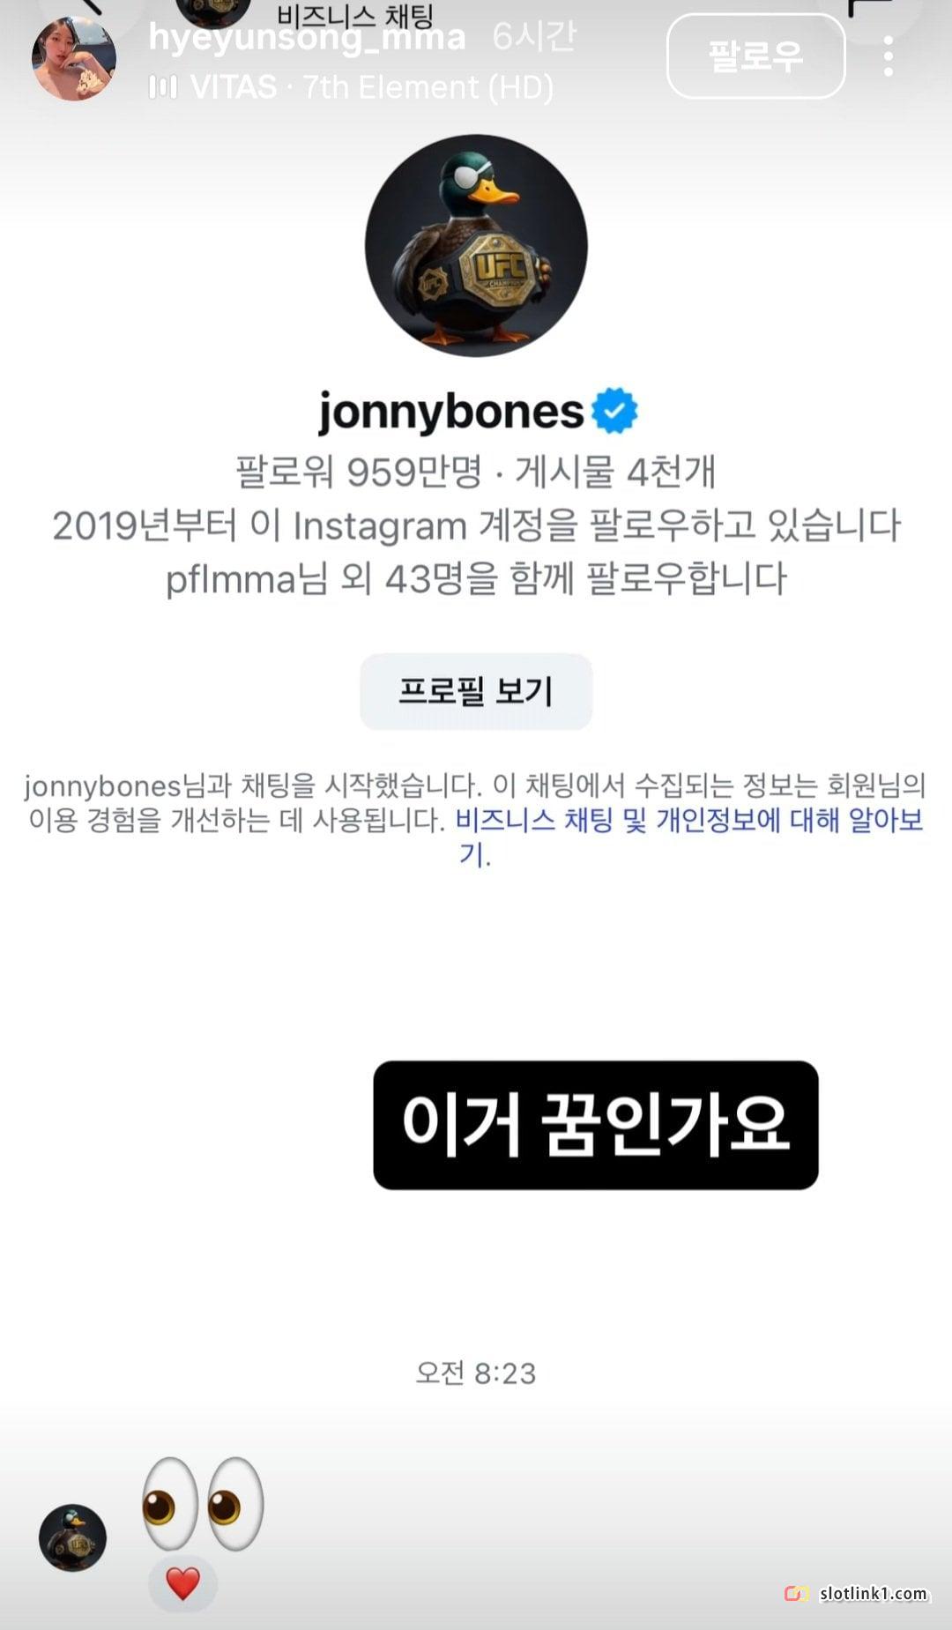952x1630 pixels.
Task: Click the slotlink1.com watermark logo
Action: click(x=856, y=1594)
